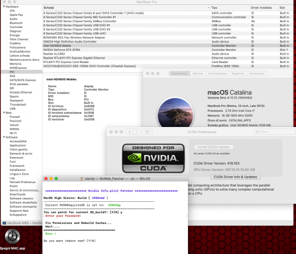Minimize the NvWeb_Patcher Terminal window
The image size is (296, 254).
point(51,179)
